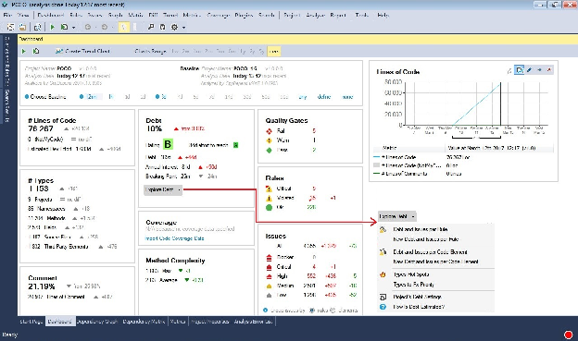Switch to the Dependency Graph tab

(97, 322)
